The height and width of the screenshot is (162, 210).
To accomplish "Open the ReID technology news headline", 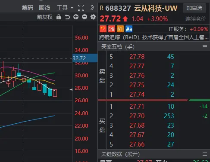I will pyautogui.click(x=154, y=37).
